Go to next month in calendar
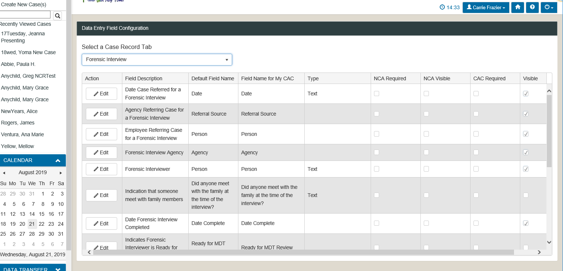 61,173
